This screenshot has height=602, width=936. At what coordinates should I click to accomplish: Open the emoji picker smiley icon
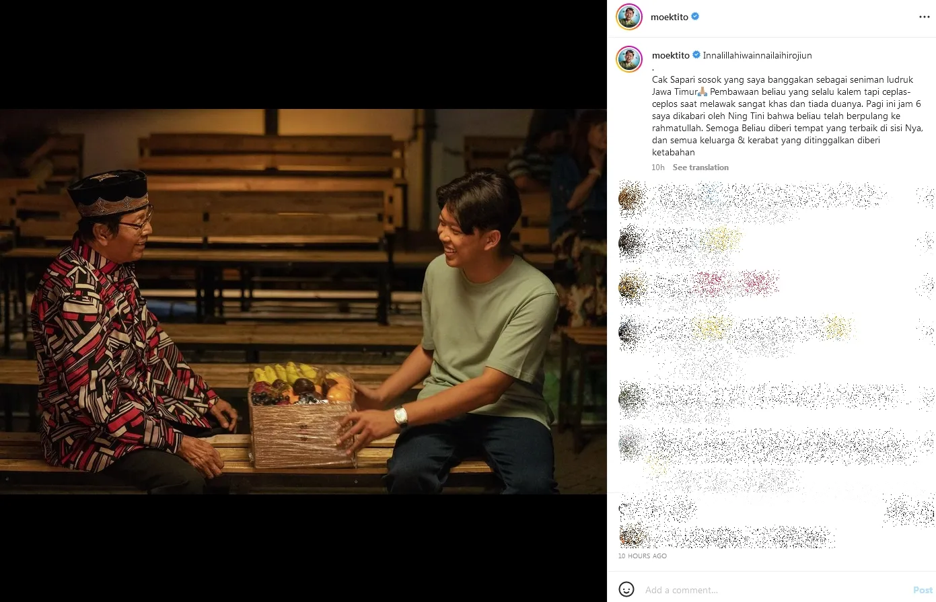click(626, 589)
